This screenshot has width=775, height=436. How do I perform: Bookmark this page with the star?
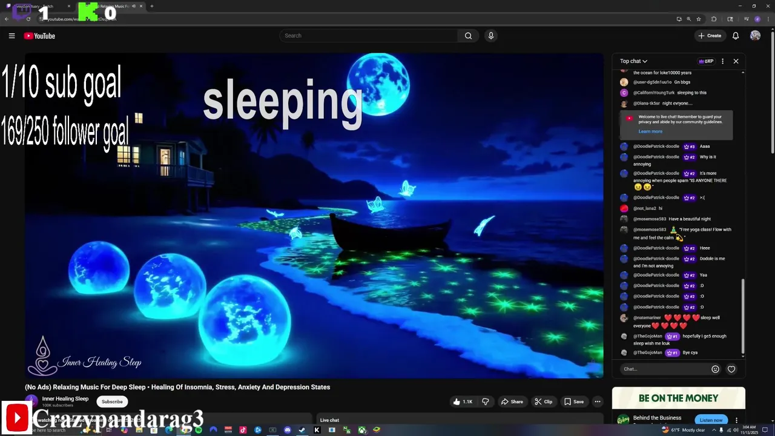point(699,19)
